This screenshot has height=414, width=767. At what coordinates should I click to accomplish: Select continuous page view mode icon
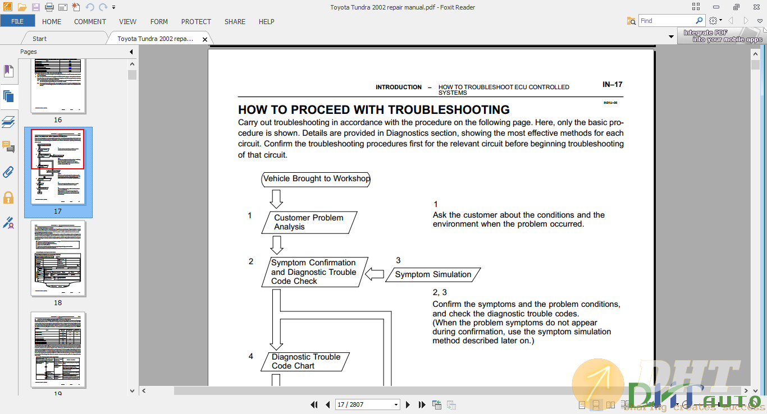[x=596, y=404]
